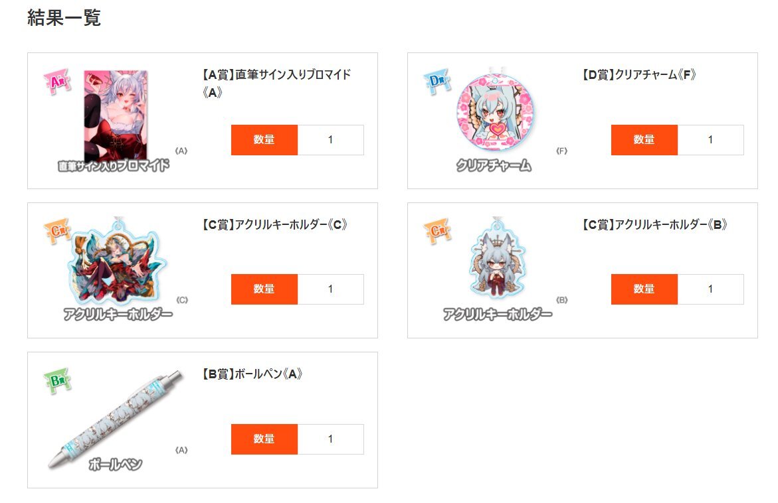The height and width of the screenshot is (503, 778).
Task: Open the ballpoint pen product image
Action: pyautogui.click(x=116, y=419)
